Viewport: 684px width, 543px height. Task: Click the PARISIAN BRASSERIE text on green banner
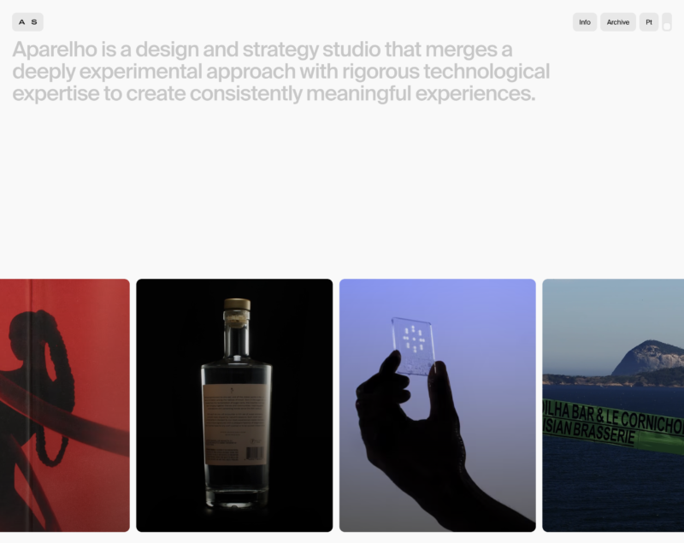tap(589, 429)
